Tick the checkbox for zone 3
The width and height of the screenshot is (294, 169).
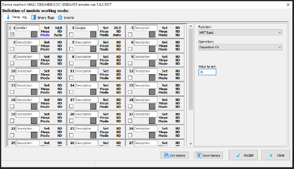(x=130, y=35)
